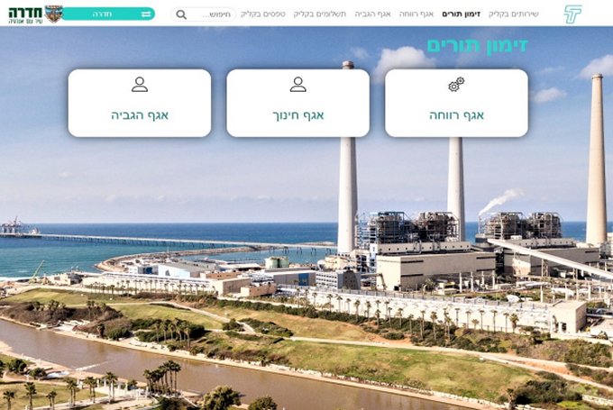Select the זימון תורים menu item
Viewport: 613px width, 410px height.
461,14
